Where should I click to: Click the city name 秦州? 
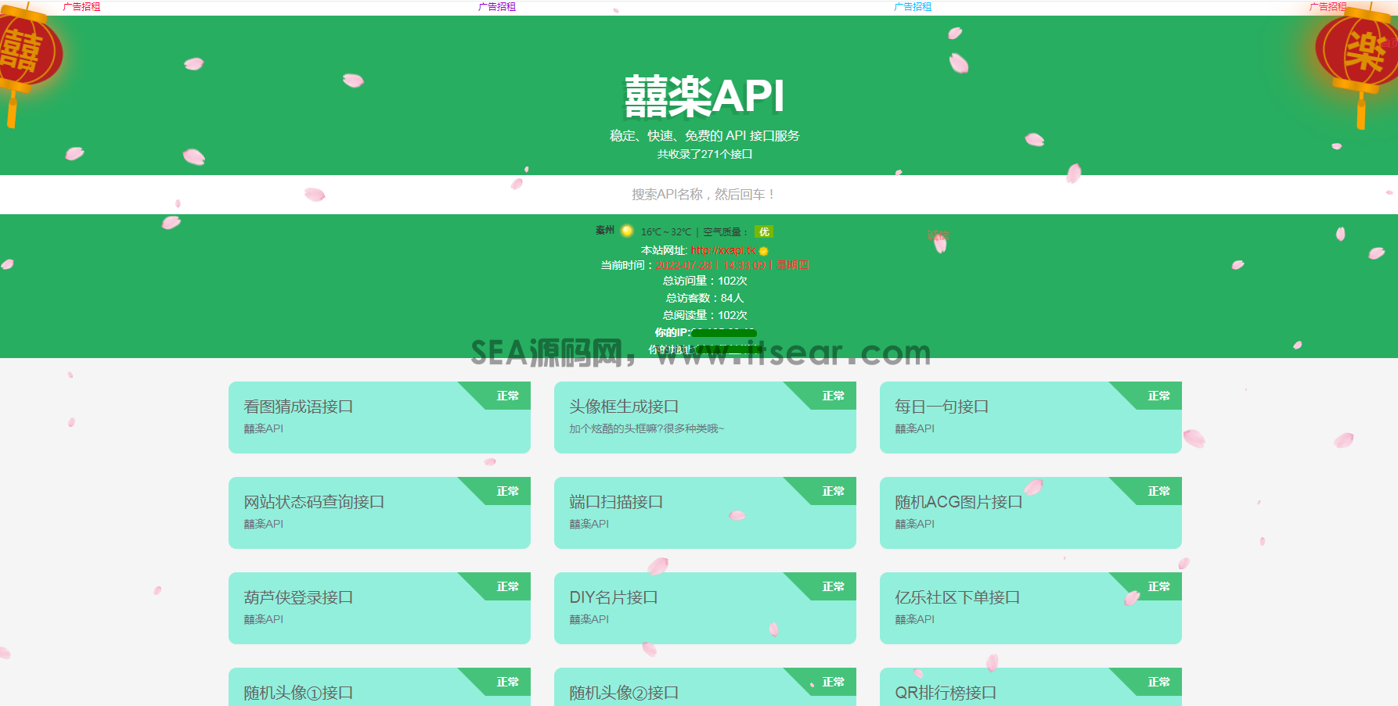(x=605, y=230)
